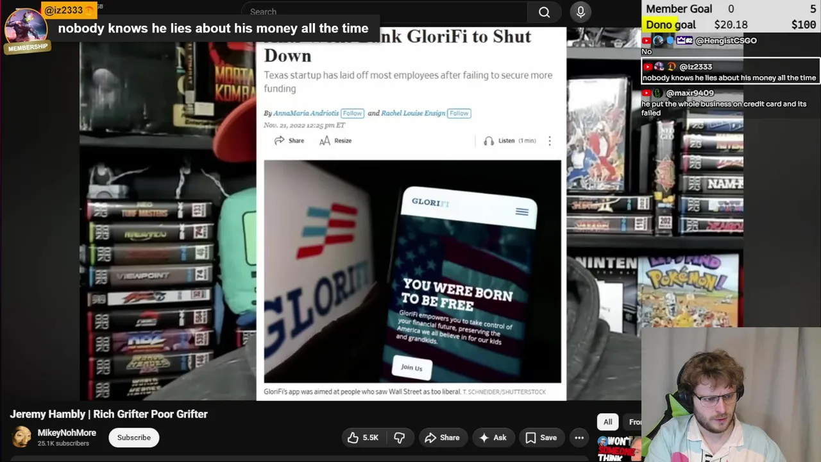Click the $20.18 donation amount
This screenshot has height=462, width=821.
tap(731, 24)
